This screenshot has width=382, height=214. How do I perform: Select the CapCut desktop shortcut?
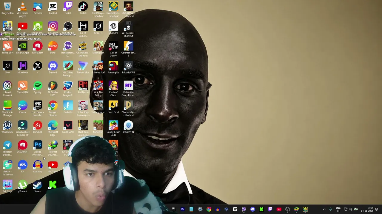point(53,8)
